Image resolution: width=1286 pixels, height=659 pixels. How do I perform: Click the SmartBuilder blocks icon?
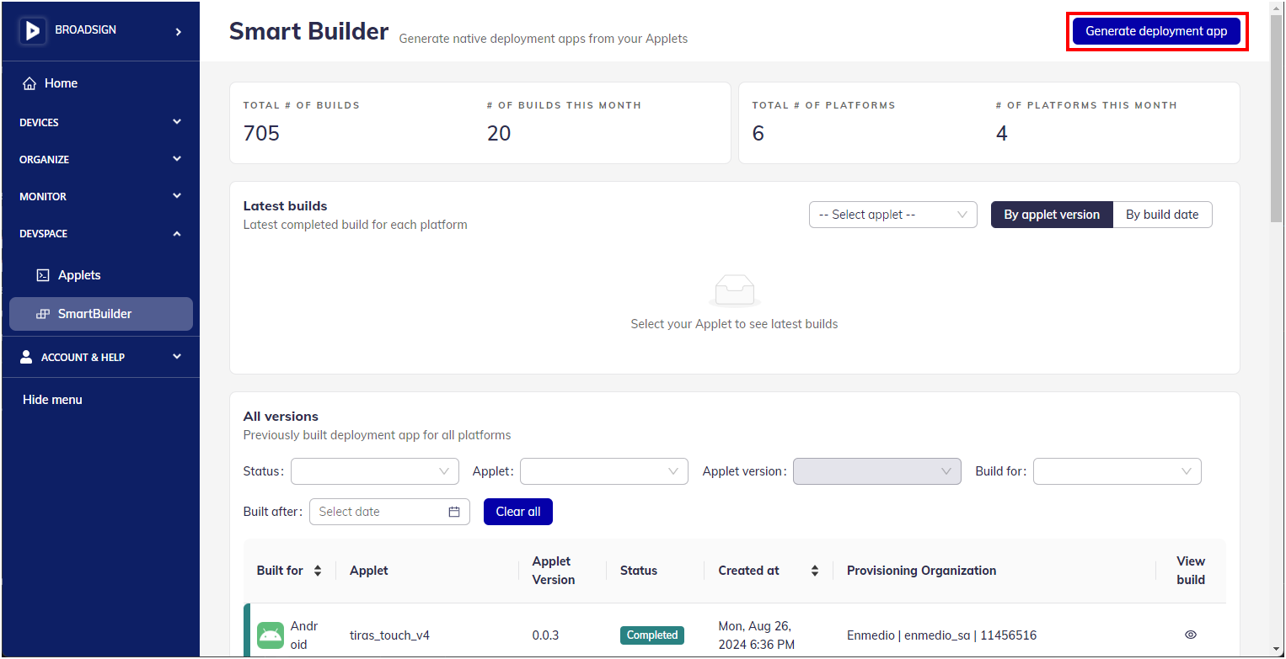click(x=43, y=314)
